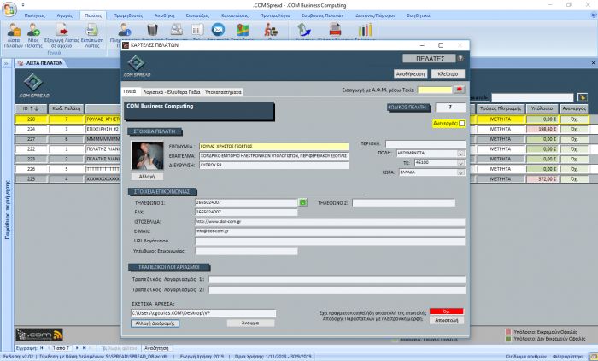Click the ΤΗΛΕΦΩΝΟ 2 input field
This screenshot has width=598, height=361.
[x=403, y=203]
